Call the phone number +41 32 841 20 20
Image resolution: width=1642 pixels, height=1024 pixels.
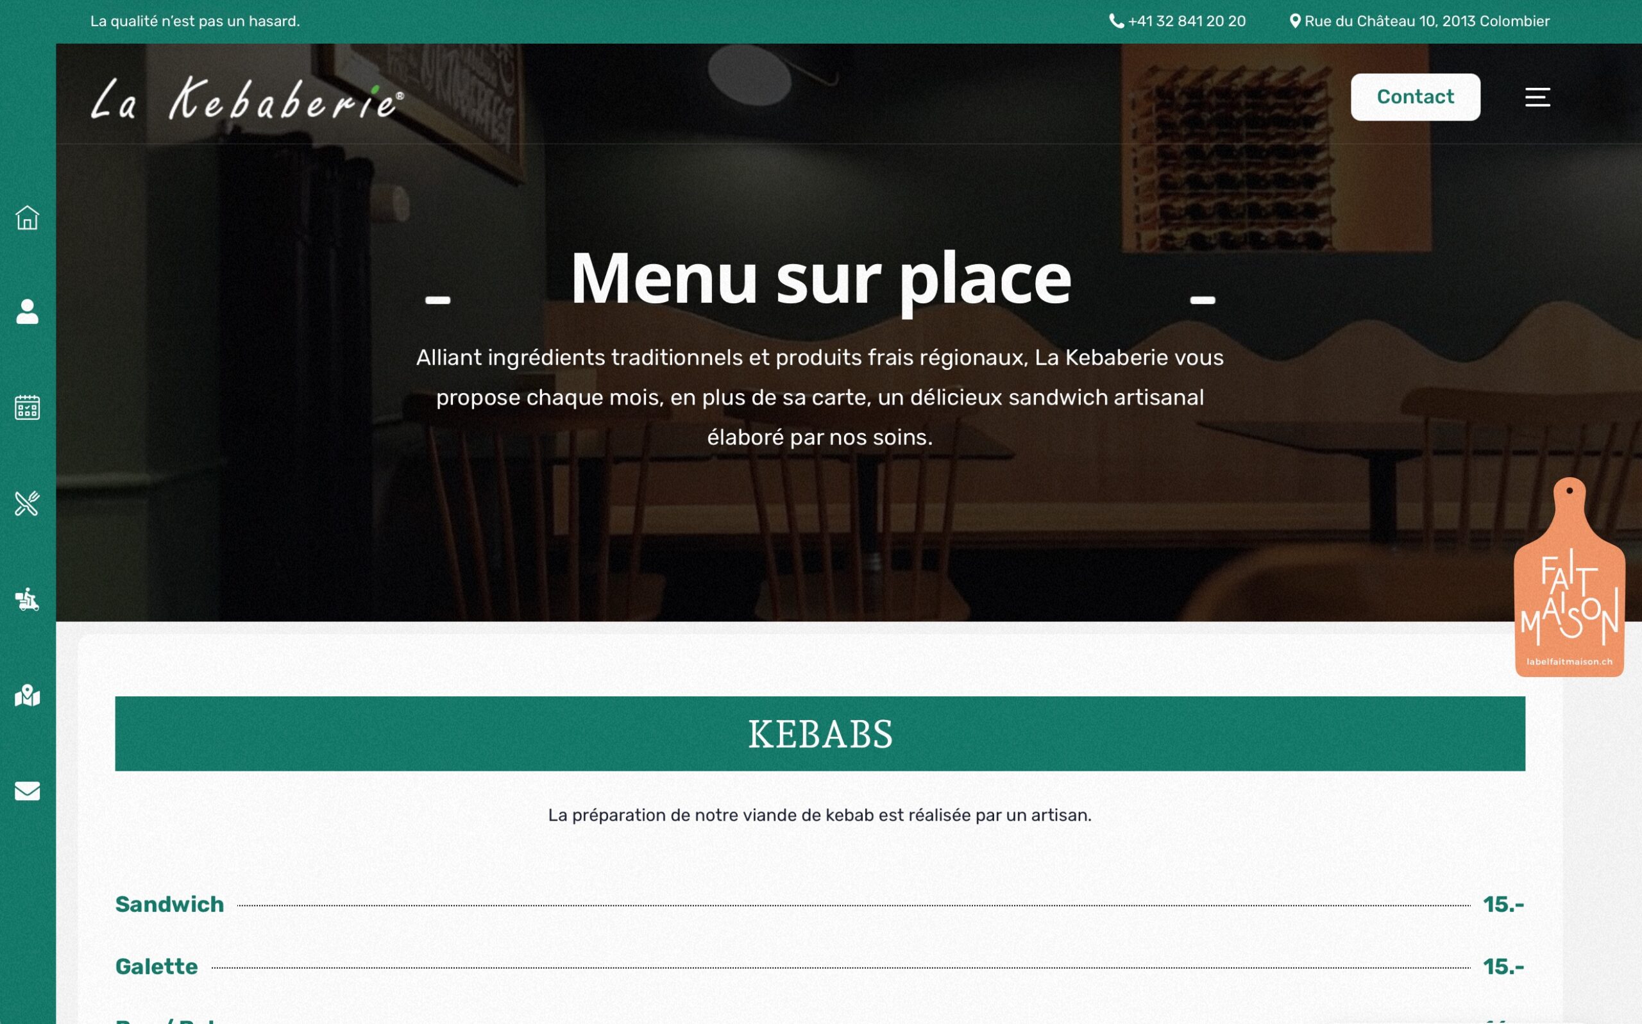coord(1186,21)
